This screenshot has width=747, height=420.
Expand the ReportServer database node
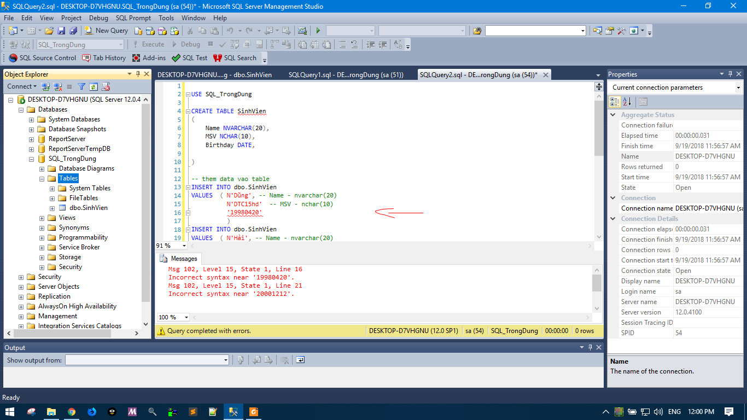click(x=32, y=139)
